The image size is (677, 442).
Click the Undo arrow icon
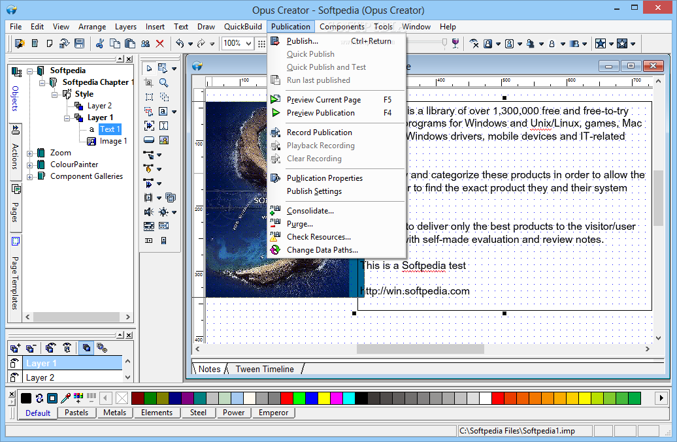point(180,44)
